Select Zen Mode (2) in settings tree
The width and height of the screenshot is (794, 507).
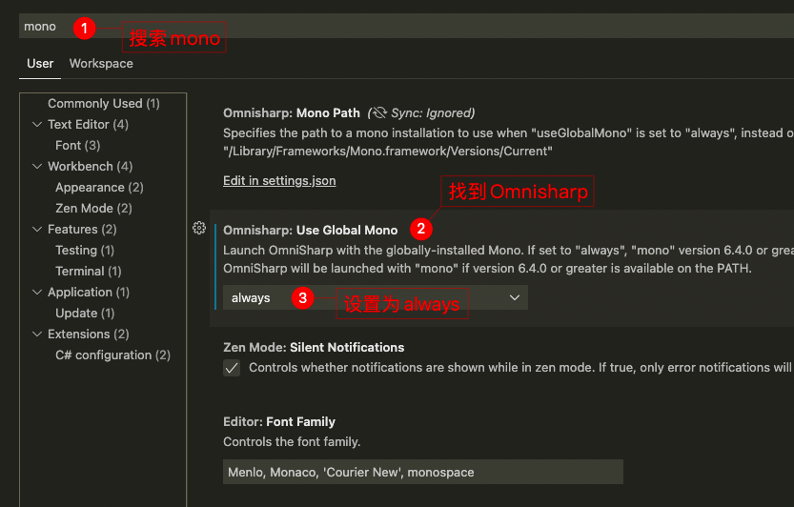tap(93, 208)
